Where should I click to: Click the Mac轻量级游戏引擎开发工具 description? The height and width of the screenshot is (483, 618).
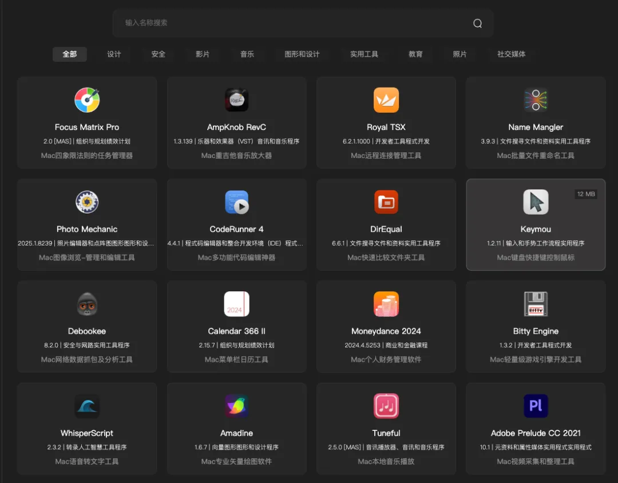536,359
